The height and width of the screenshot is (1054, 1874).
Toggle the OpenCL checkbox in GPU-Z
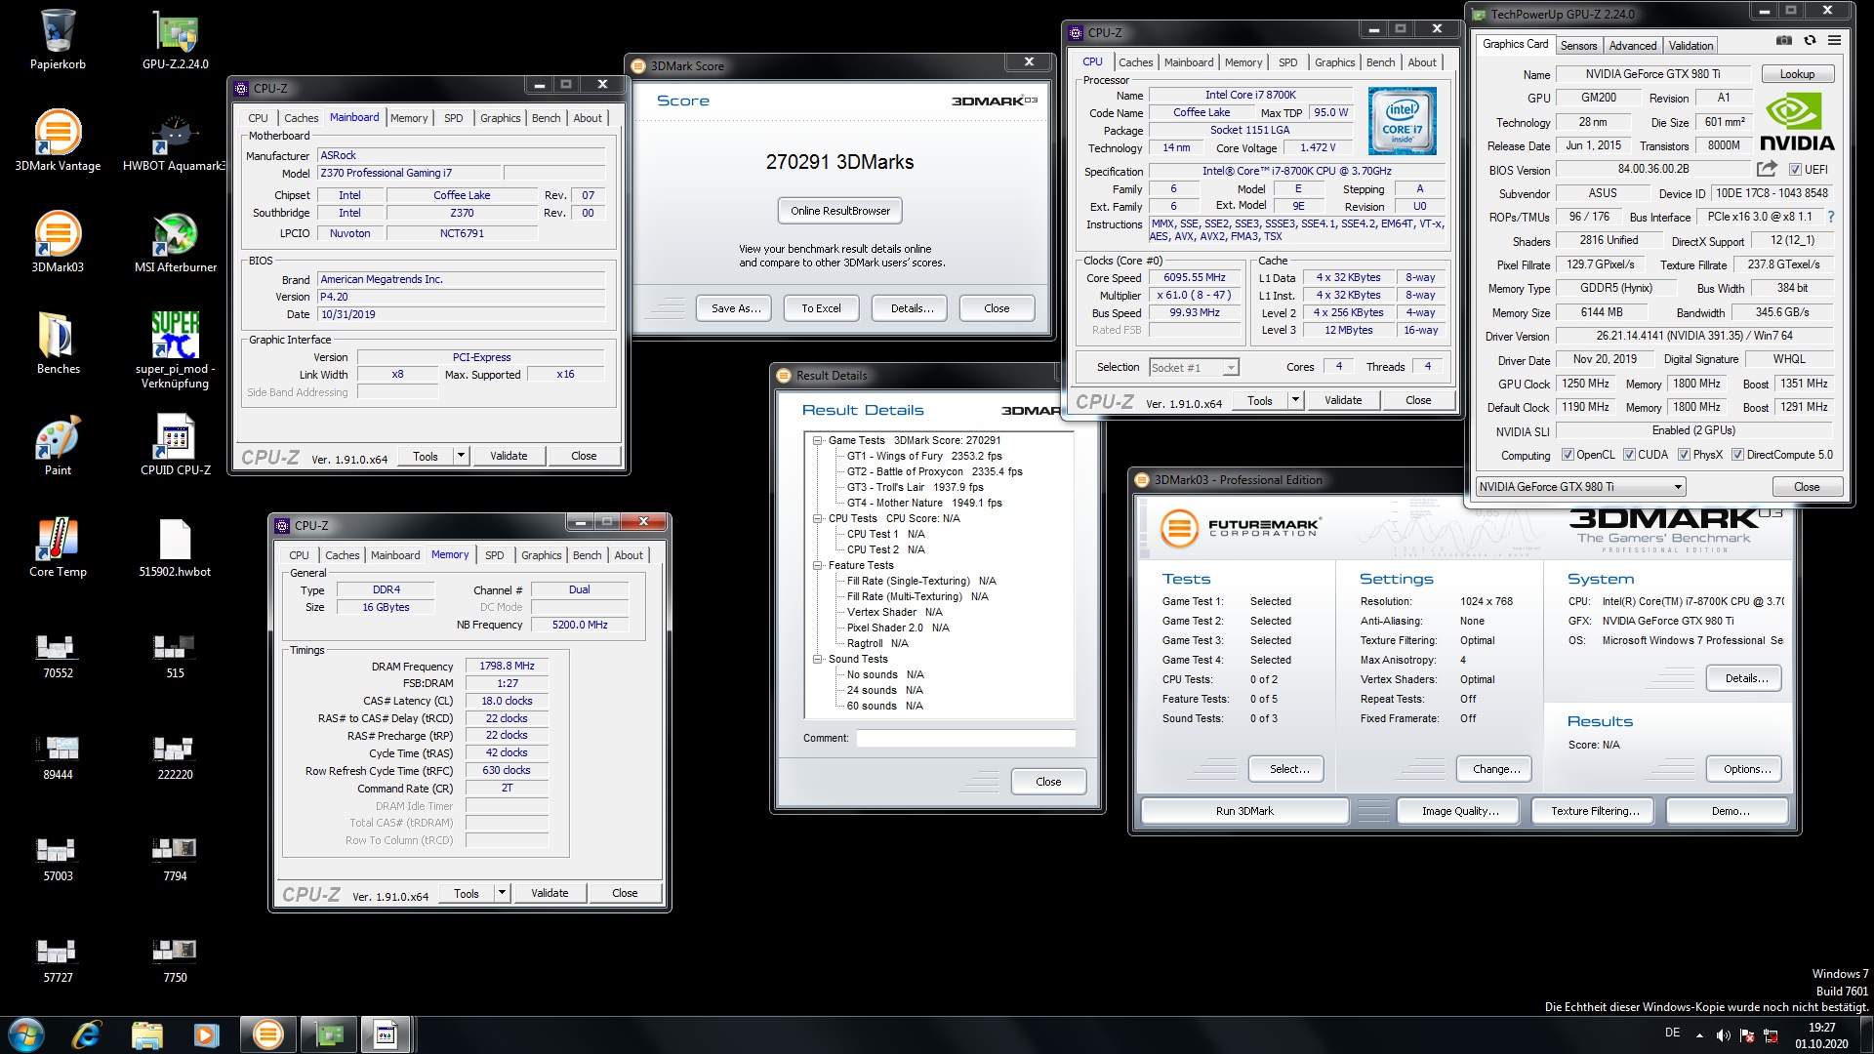1568,455
